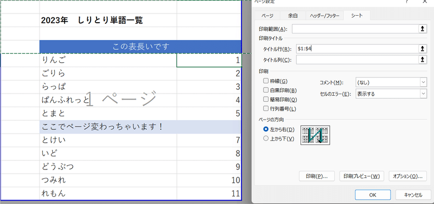The height and width of the screenshot is (204, 434).
Task: Click the number cell 8 beside いど
Action: [209, 154]
